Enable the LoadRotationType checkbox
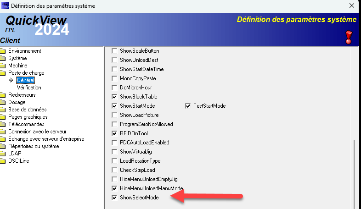 point(114,161)
